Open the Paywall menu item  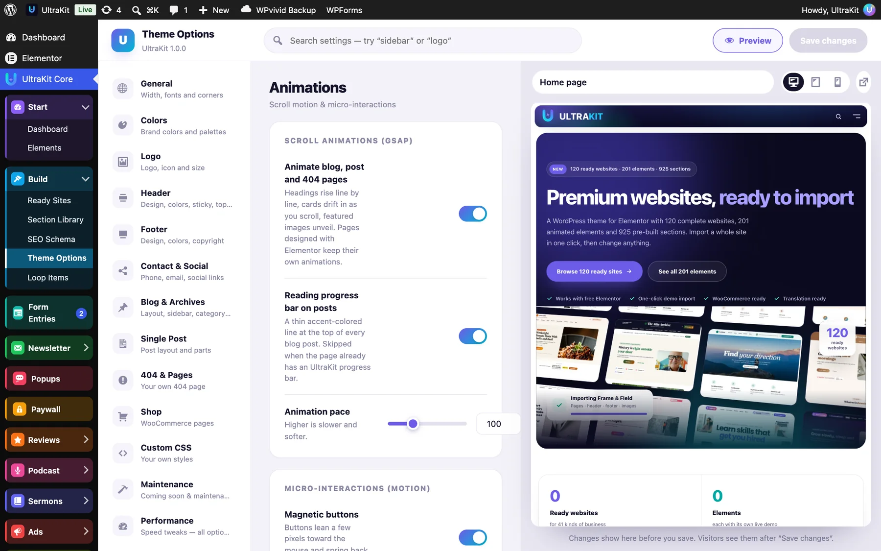49,409
